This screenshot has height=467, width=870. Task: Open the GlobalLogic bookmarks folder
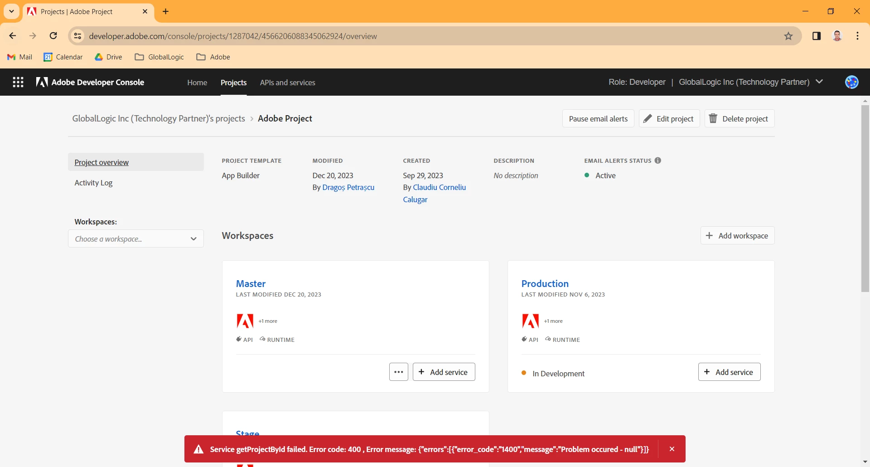pyautogui.click(x=159, y=57)
